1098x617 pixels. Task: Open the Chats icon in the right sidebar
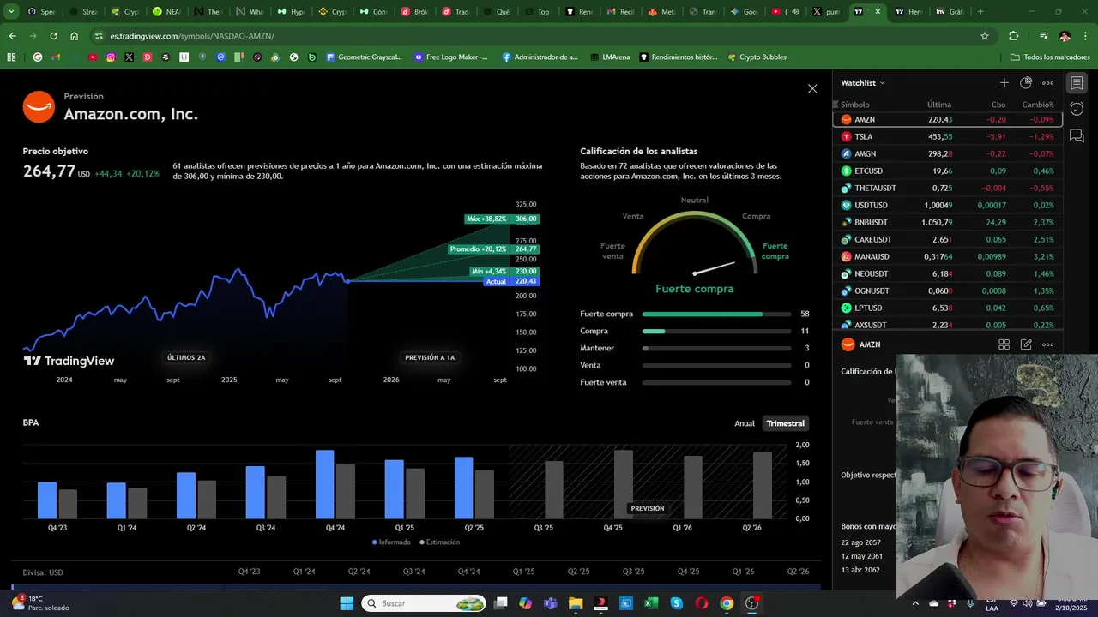[x=1077, y=136]
